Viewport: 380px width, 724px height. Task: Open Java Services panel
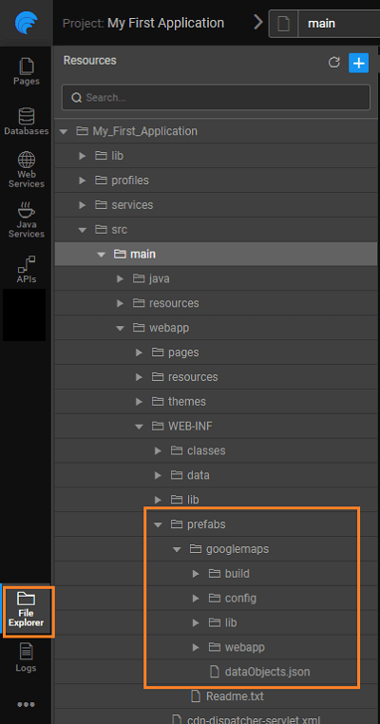tap(26, 219)
